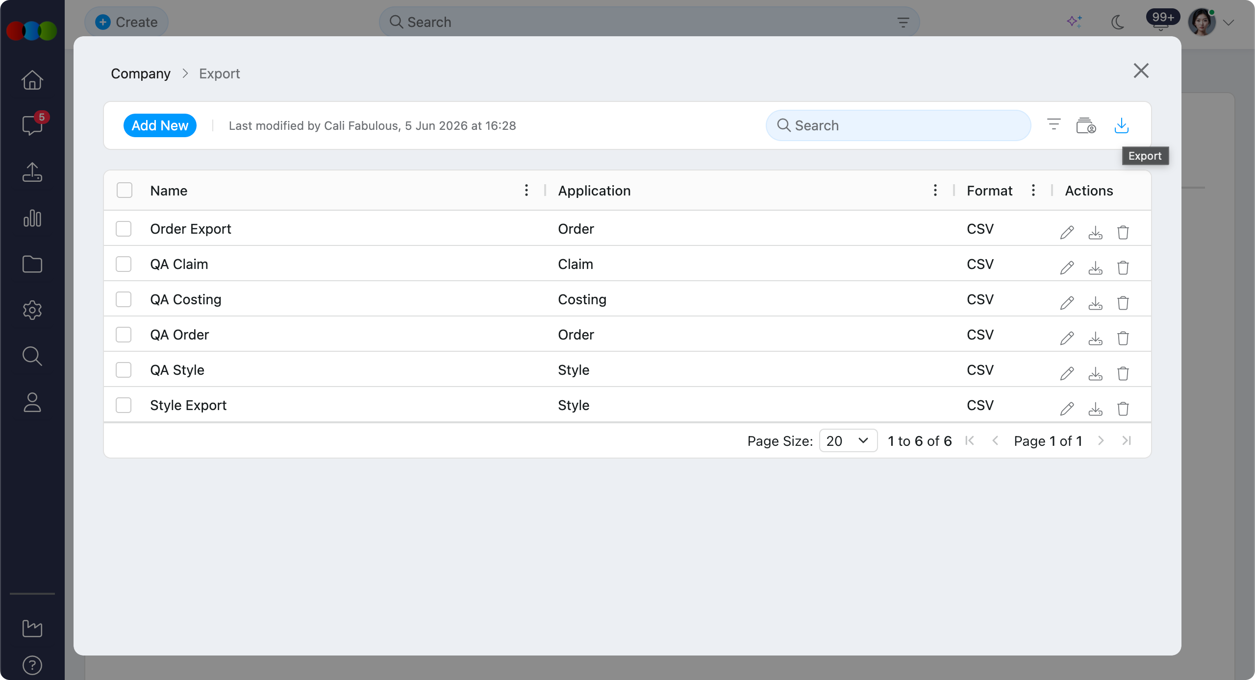
Task: Open the line chart icon near sidebar bottom
Action: [32, 628]
